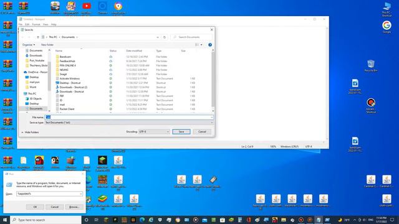Click the Windows Start button
The height and width of the screenshot is (224, 399).
pyautogui.click(x=5, y=220)
